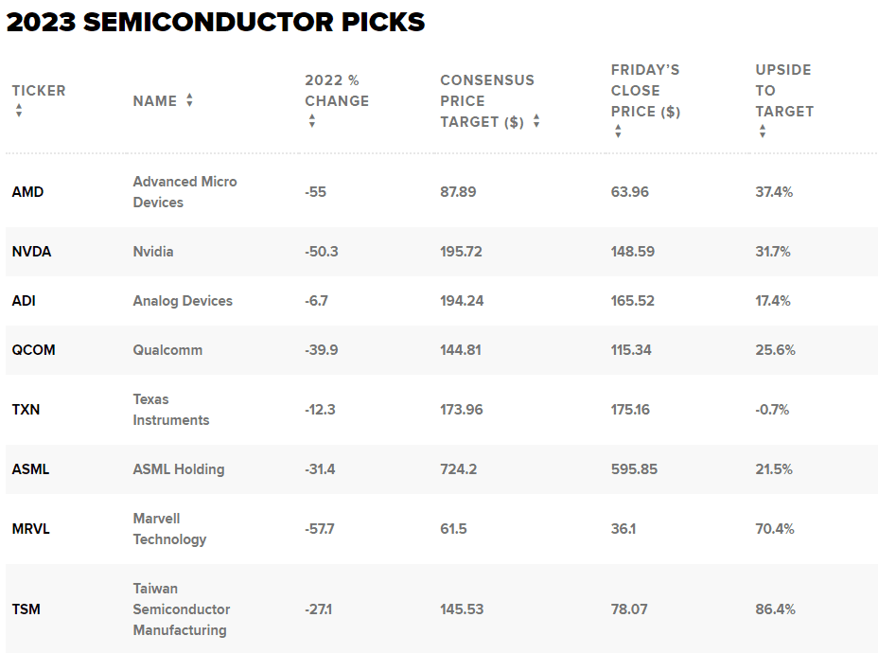Click the sort arrows under TICKER header
The height and width of the screenshot is (653, 878).
[19, 111]
